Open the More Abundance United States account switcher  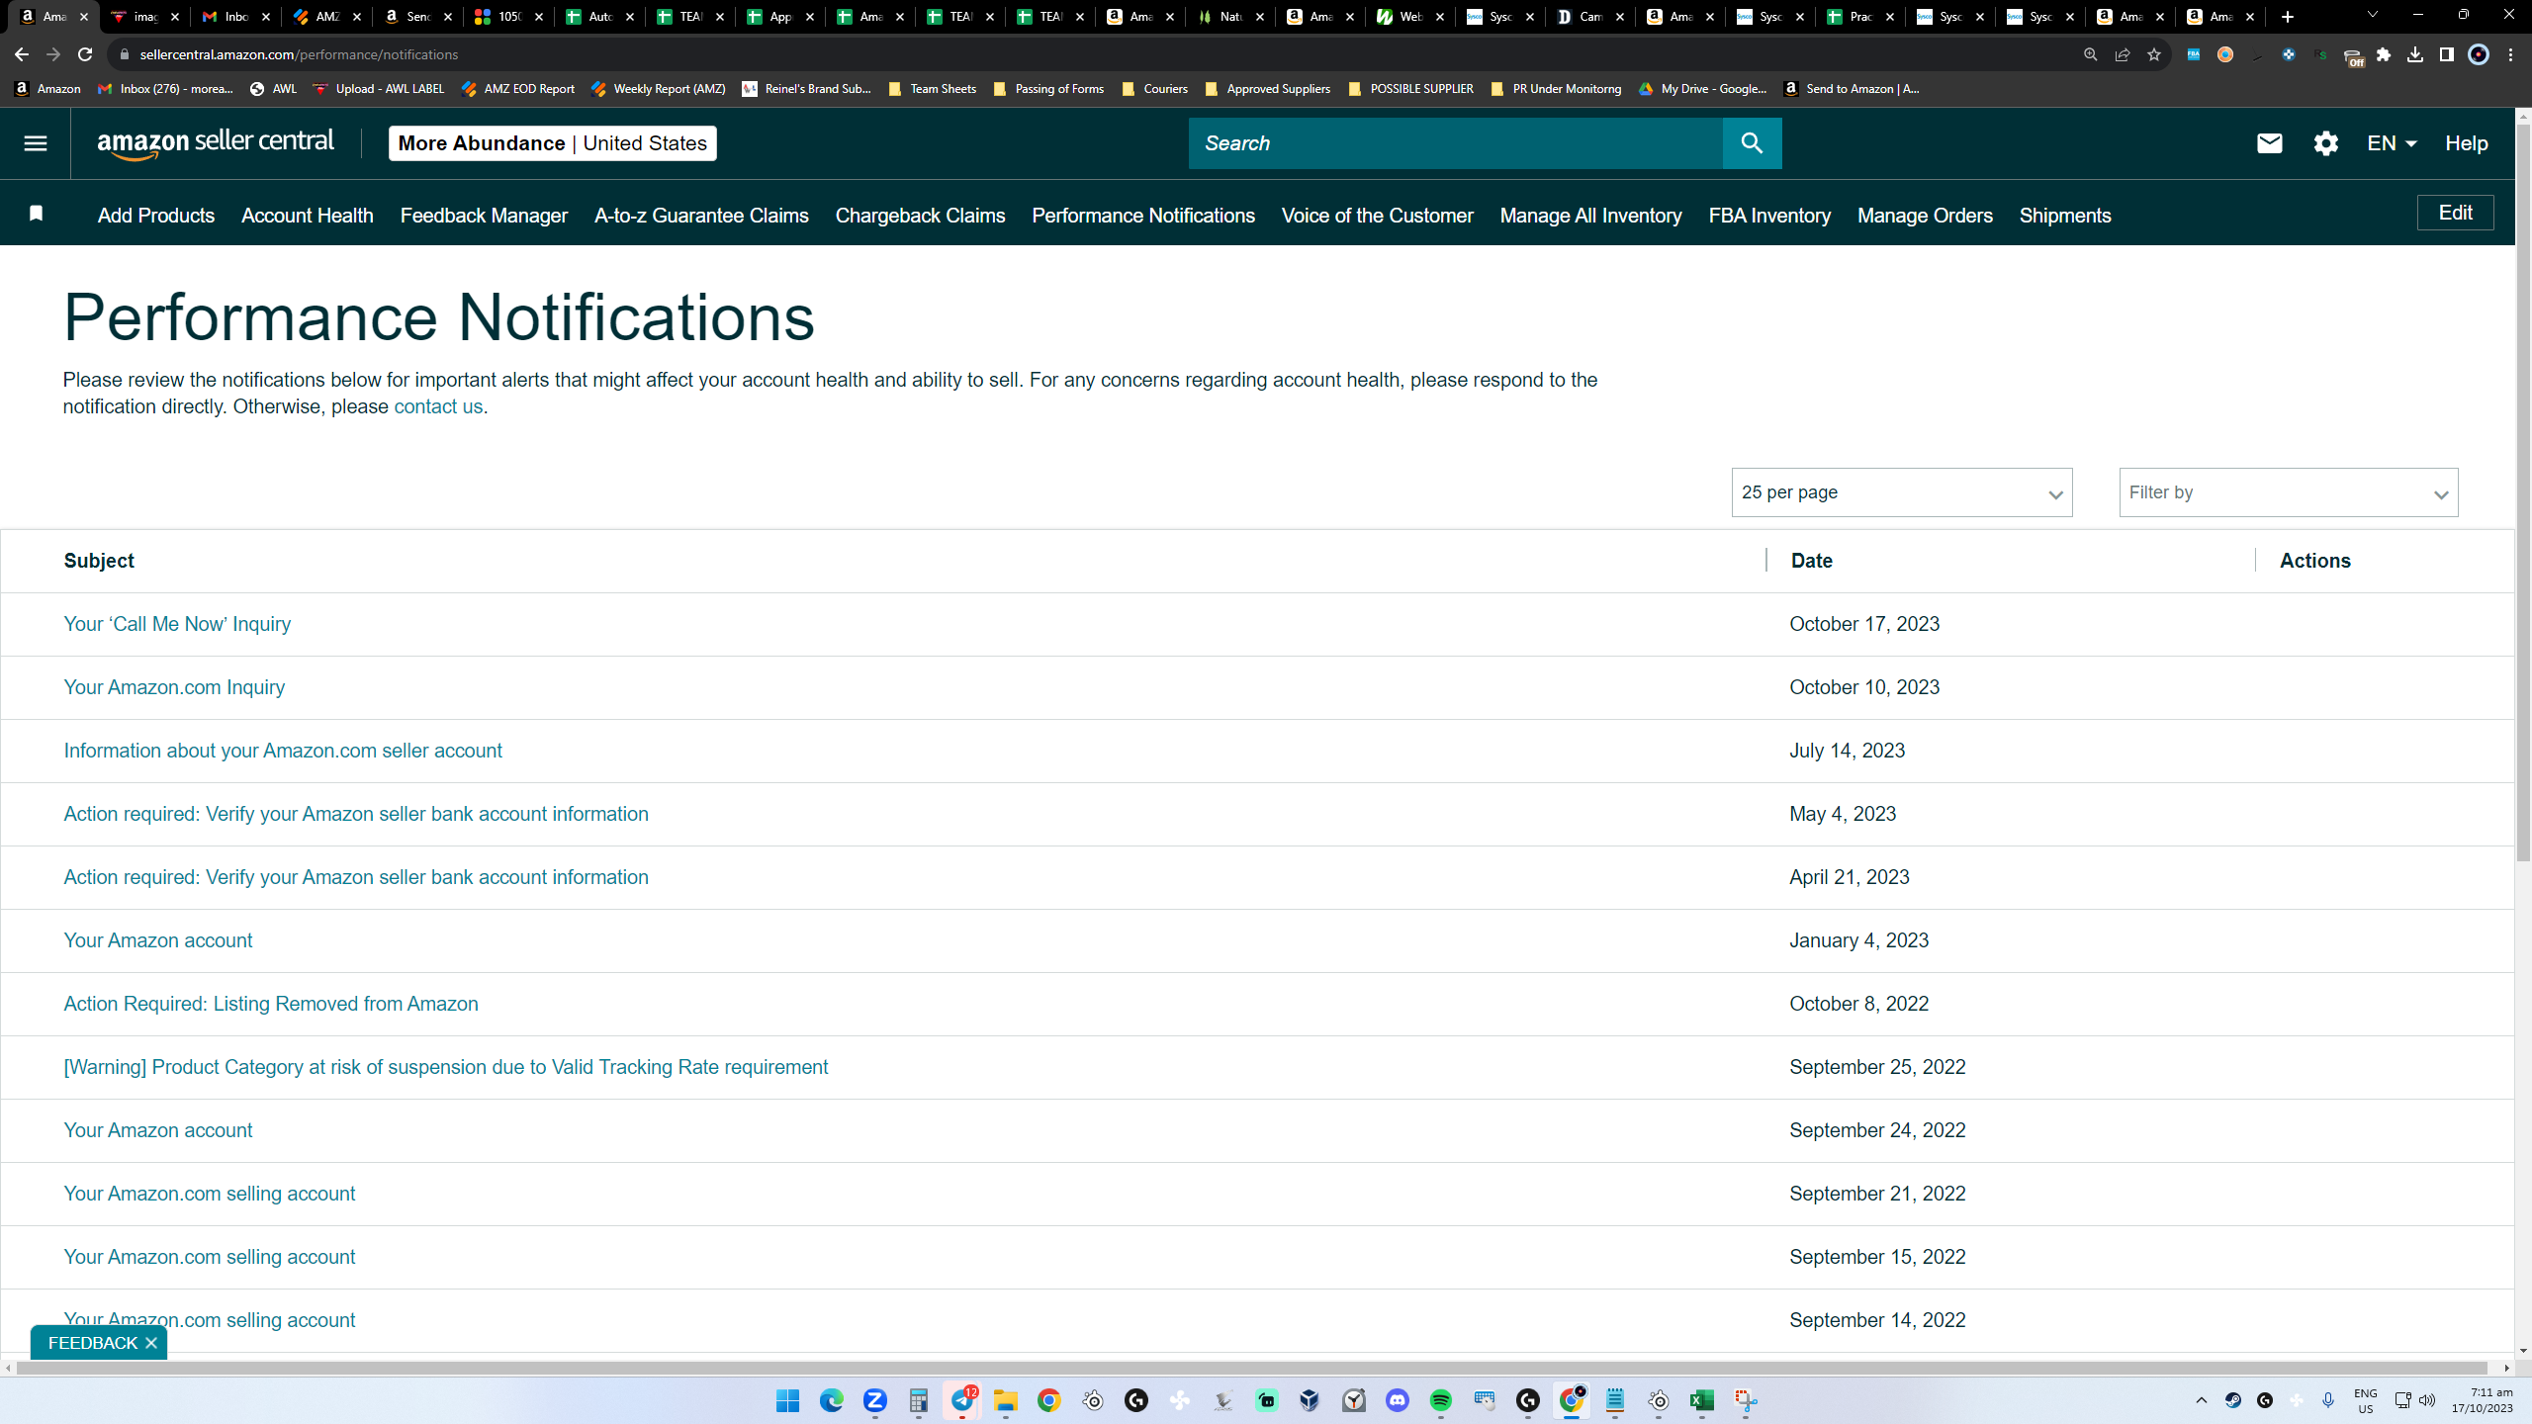(552, 143)
